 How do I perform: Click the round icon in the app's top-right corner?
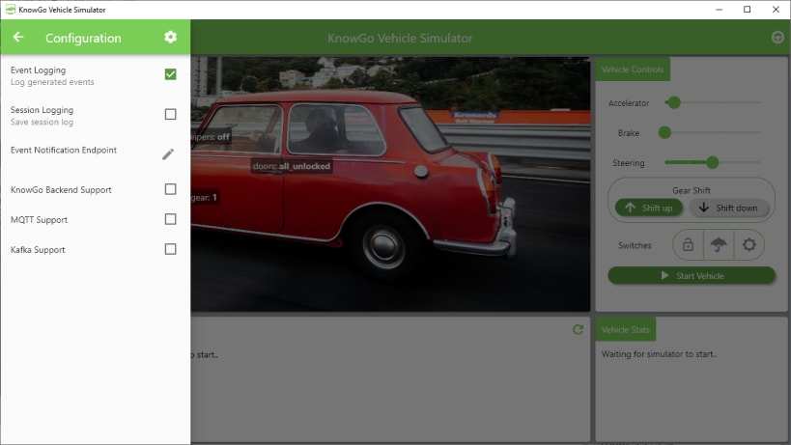(x=777, y=38)
